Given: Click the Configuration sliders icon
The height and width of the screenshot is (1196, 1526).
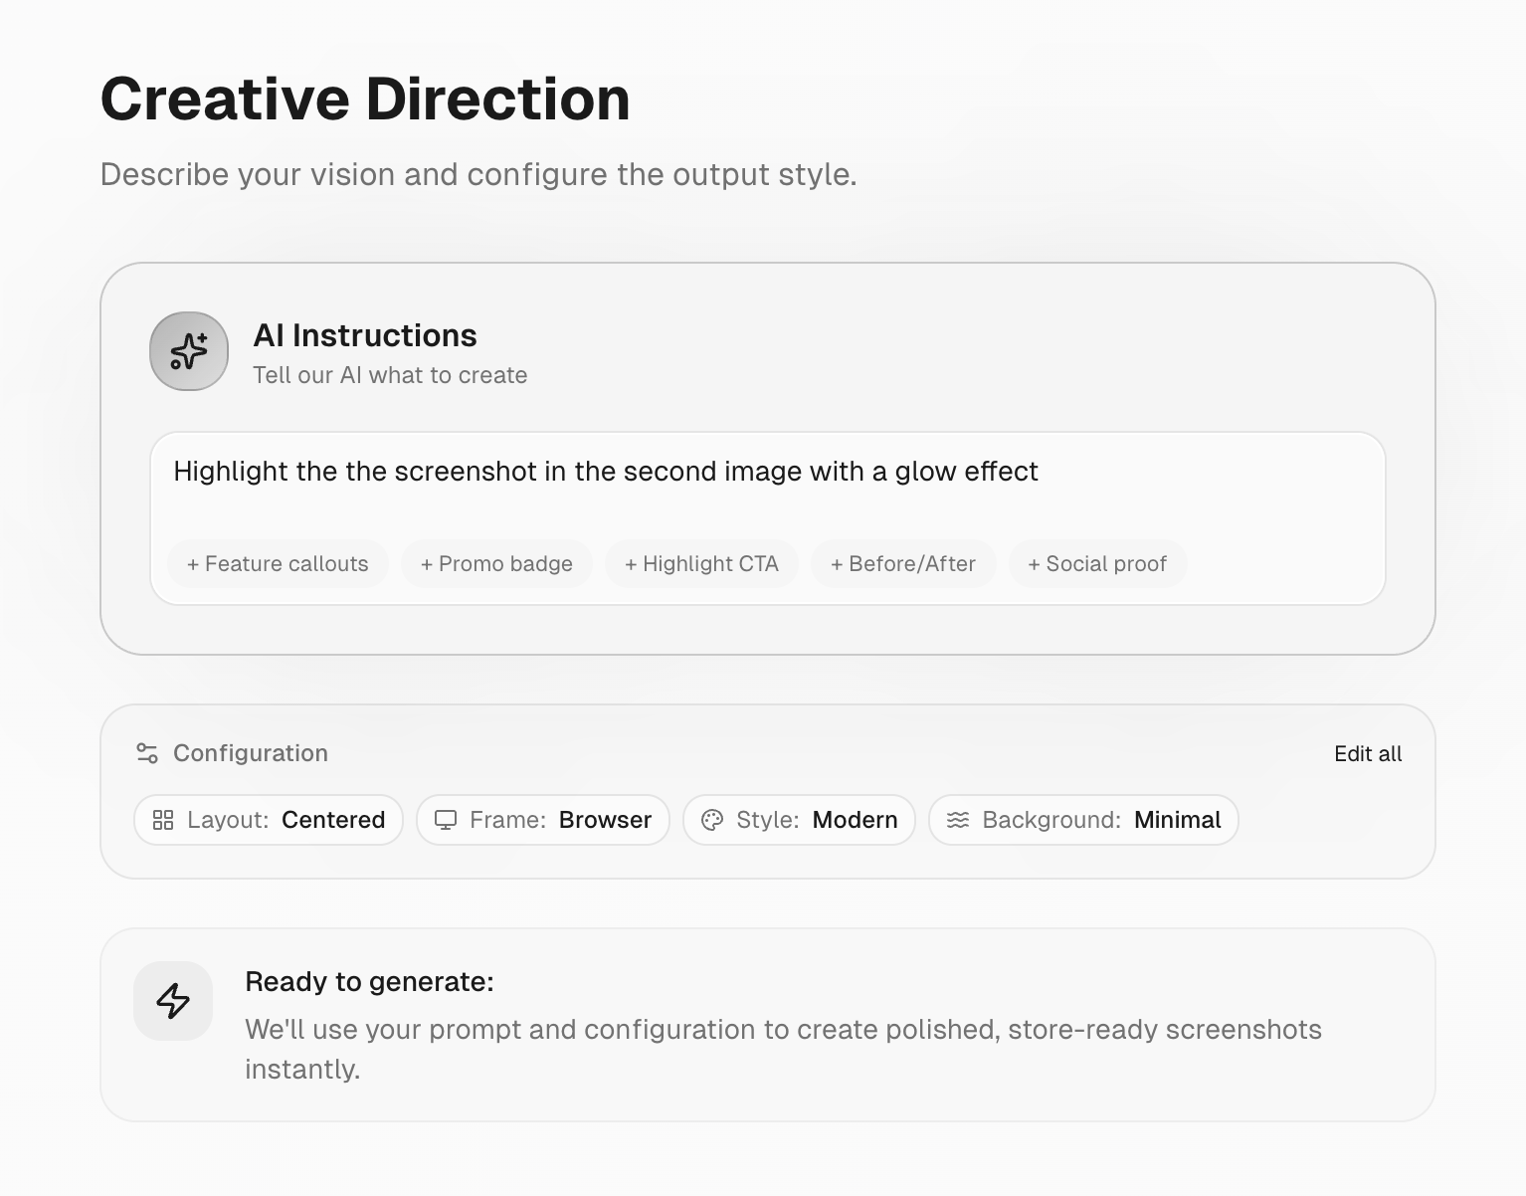Looking at the screenshot, I should point(145,753).
